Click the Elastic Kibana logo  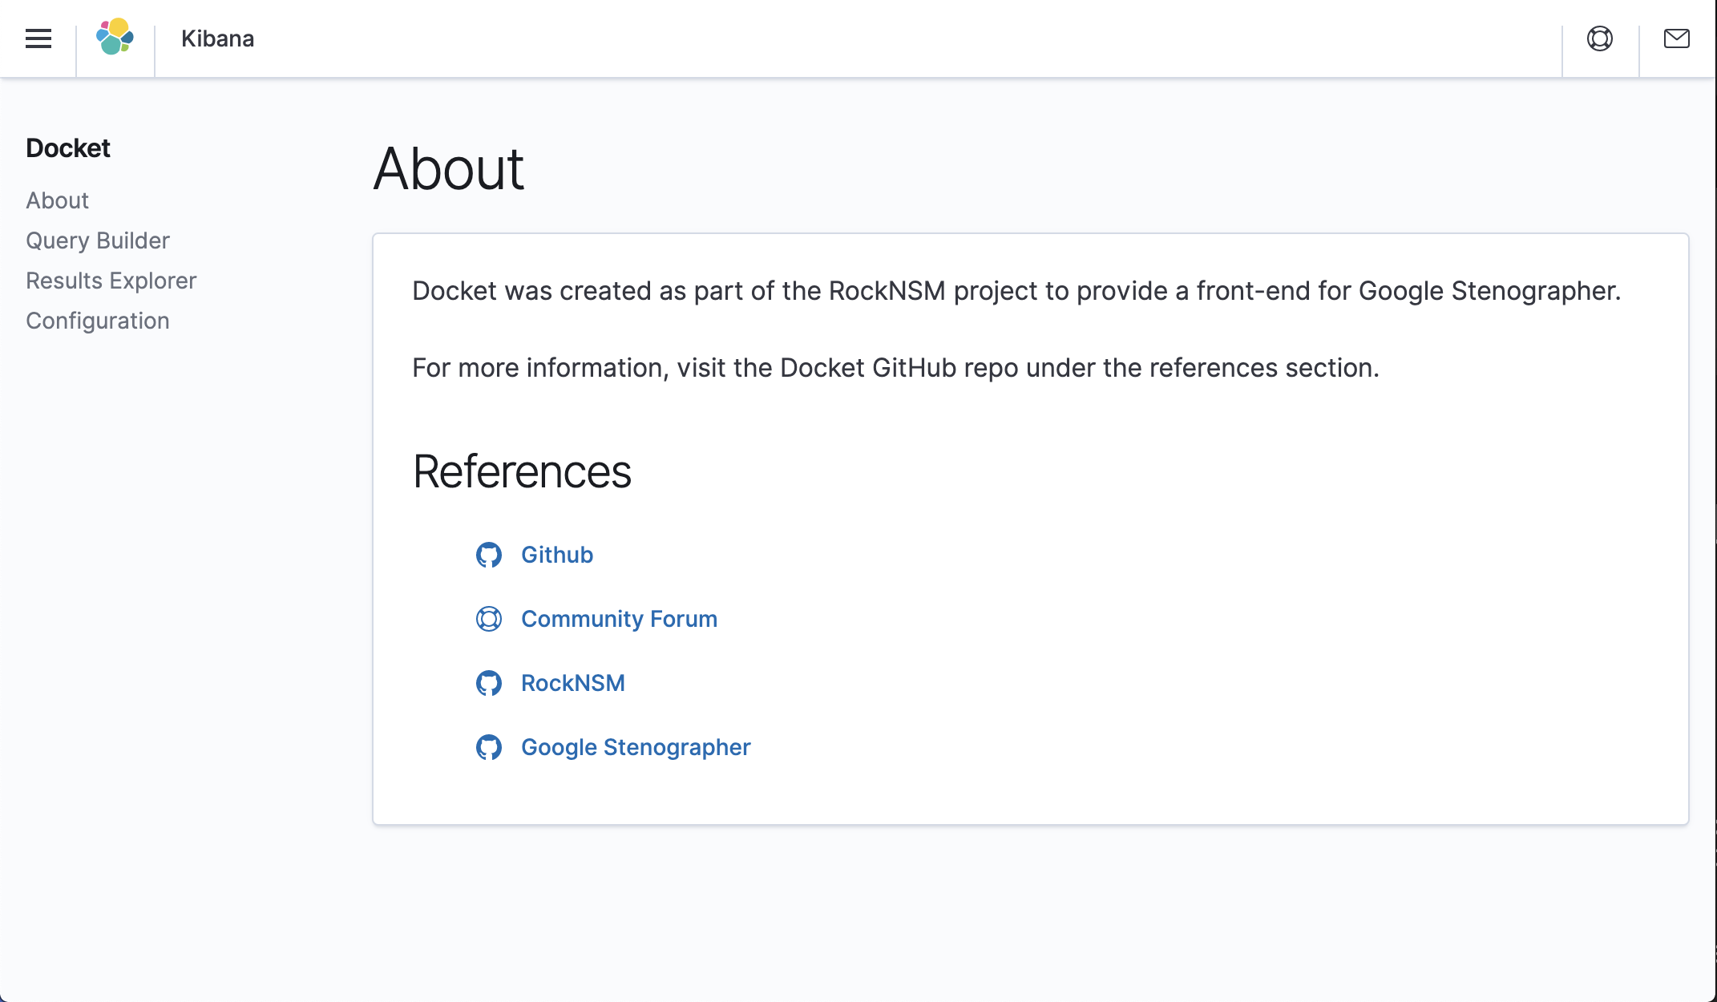point(115,37)
